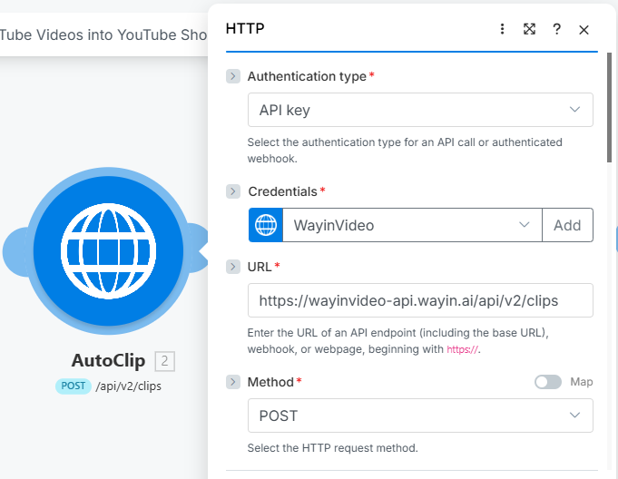The width and height of the screenshot is (618, 479).
Task: Open the HTTP module help question mark
Action: point(556,29)
